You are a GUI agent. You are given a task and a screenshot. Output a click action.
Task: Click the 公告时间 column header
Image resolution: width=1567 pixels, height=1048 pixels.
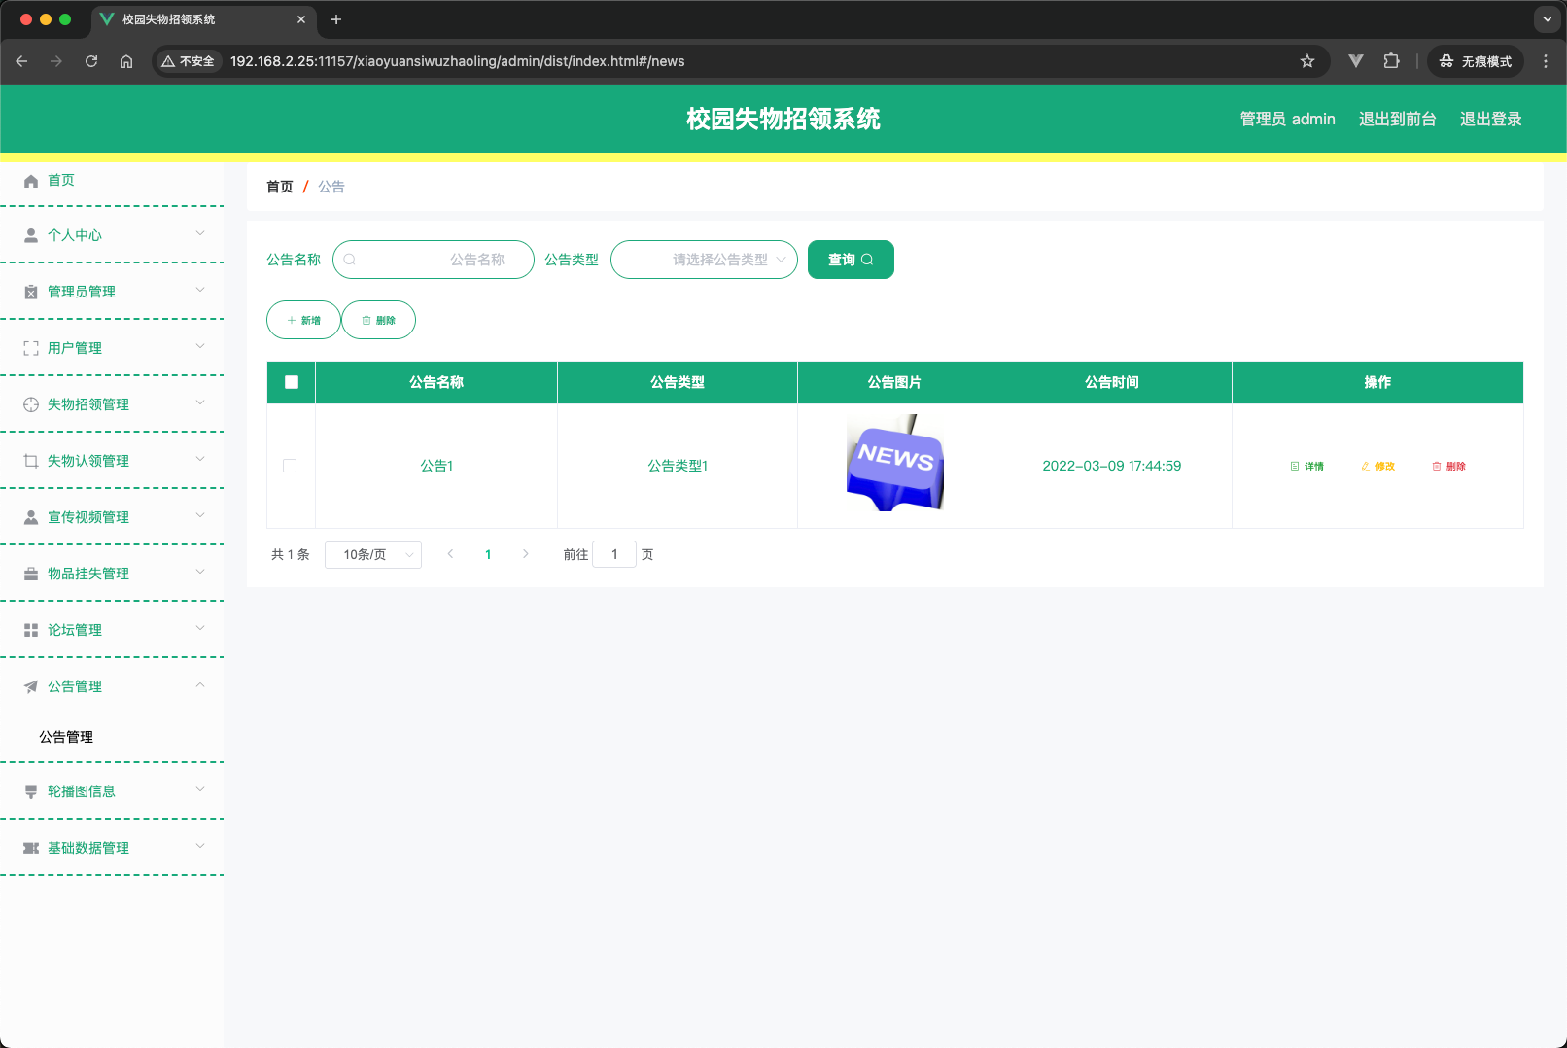(1112, 382)
